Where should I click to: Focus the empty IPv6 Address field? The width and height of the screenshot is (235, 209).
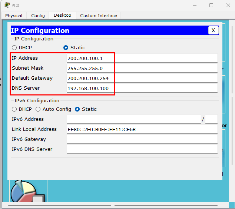134,119
